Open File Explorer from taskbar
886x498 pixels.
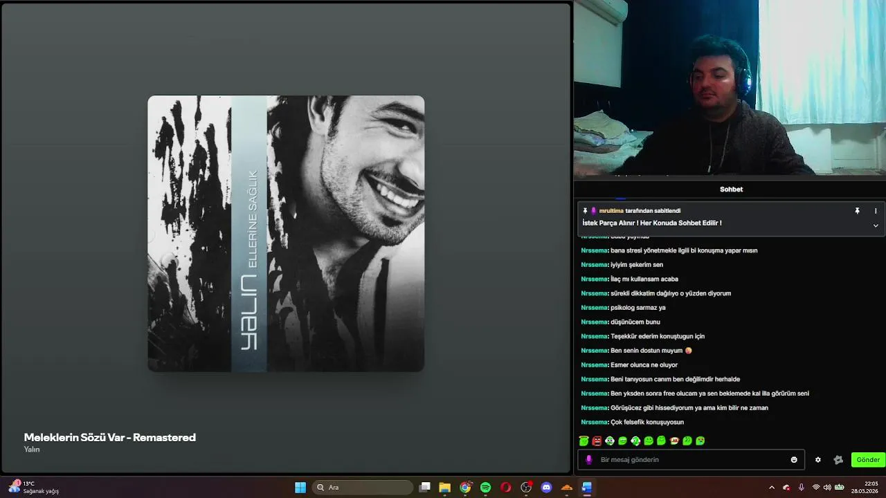(x=445, y=488)
